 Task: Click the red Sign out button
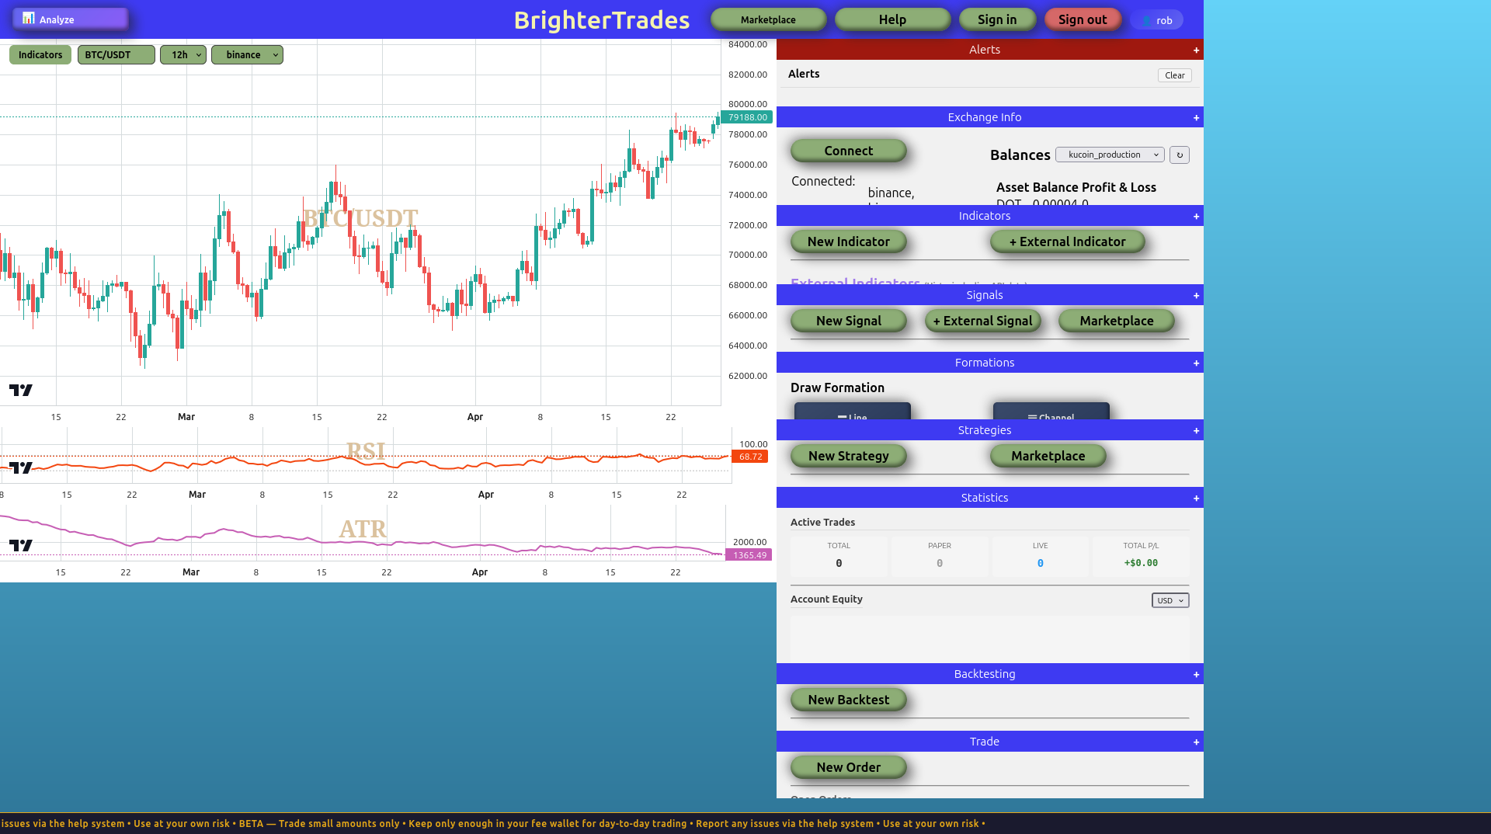[x=1083, y=19]
